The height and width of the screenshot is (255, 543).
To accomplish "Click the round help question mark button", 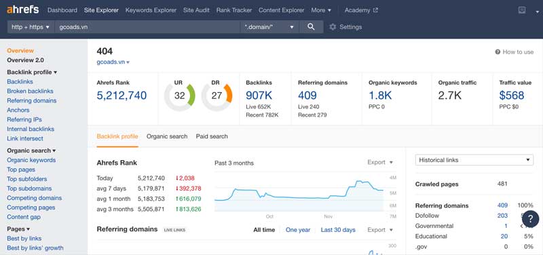I will click(530, 218).
